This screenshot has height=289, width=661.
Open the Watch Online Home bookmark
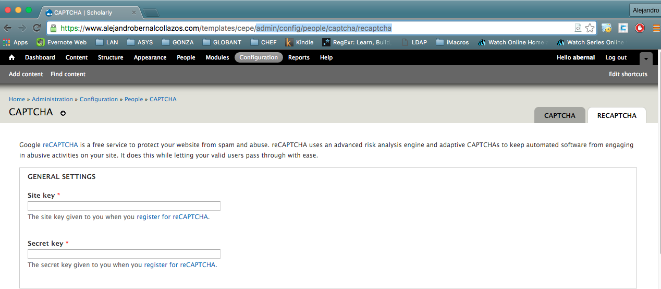(x=512, y=42)
